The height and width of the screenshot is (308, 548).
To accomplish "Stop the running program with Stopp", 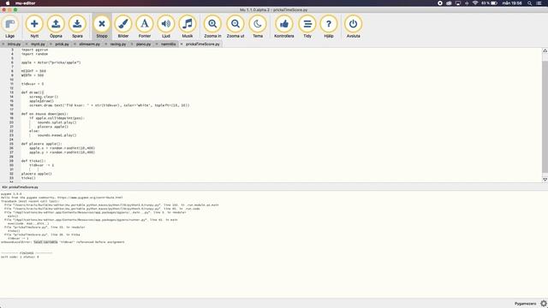I will (x=102, y=27).
